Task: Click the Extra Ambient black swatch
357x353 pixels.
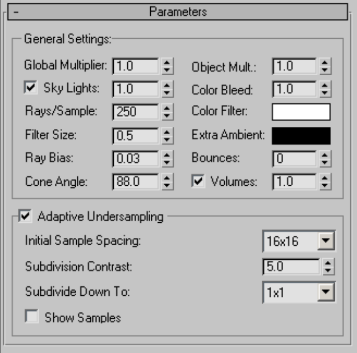Action: pyautogui.click(x=301, y=135)
